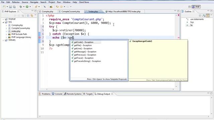Choose getFile() - Exception proposal
This screenshot has width=214, height=120.
tap(83, 45)
